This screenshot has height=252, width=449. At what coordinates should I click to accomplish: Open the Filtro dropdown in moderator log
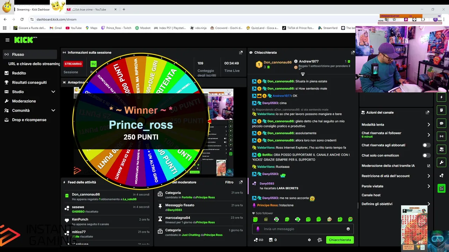tap(229, 182)
